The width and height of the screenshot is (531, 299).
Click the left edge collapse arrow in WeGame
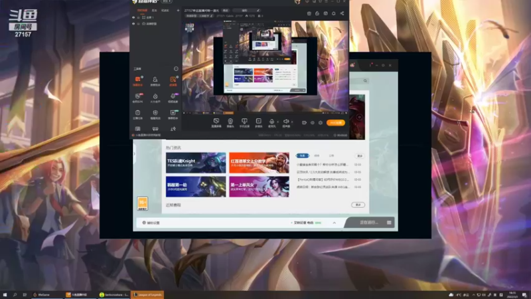(135, 153)
